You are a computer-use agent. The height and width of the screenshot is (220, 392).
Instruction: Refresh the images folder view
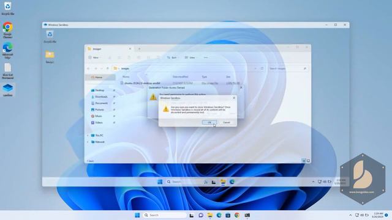262,68
